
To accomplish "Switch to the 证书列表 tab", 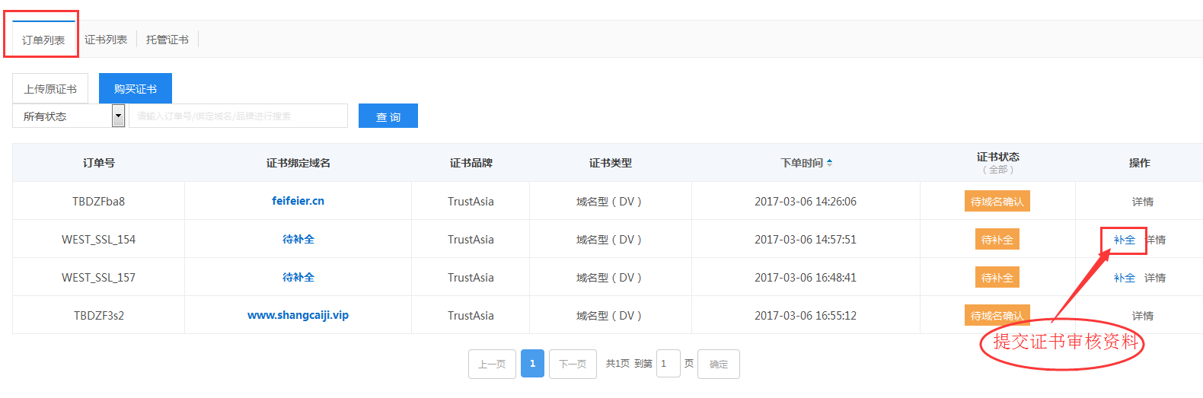I will (x=106, y=40).
